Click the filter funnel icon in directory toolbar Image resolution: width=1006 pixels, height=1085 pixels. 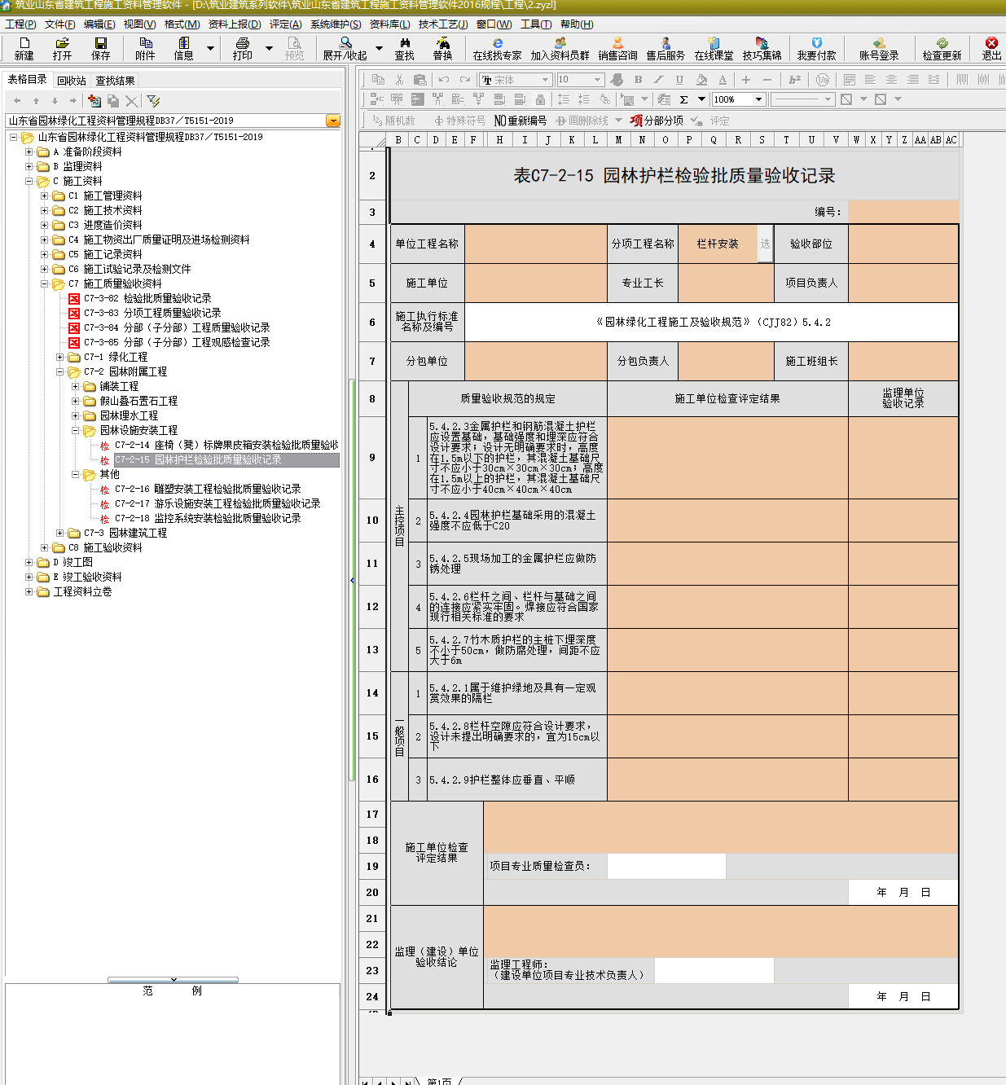[153, 100]
